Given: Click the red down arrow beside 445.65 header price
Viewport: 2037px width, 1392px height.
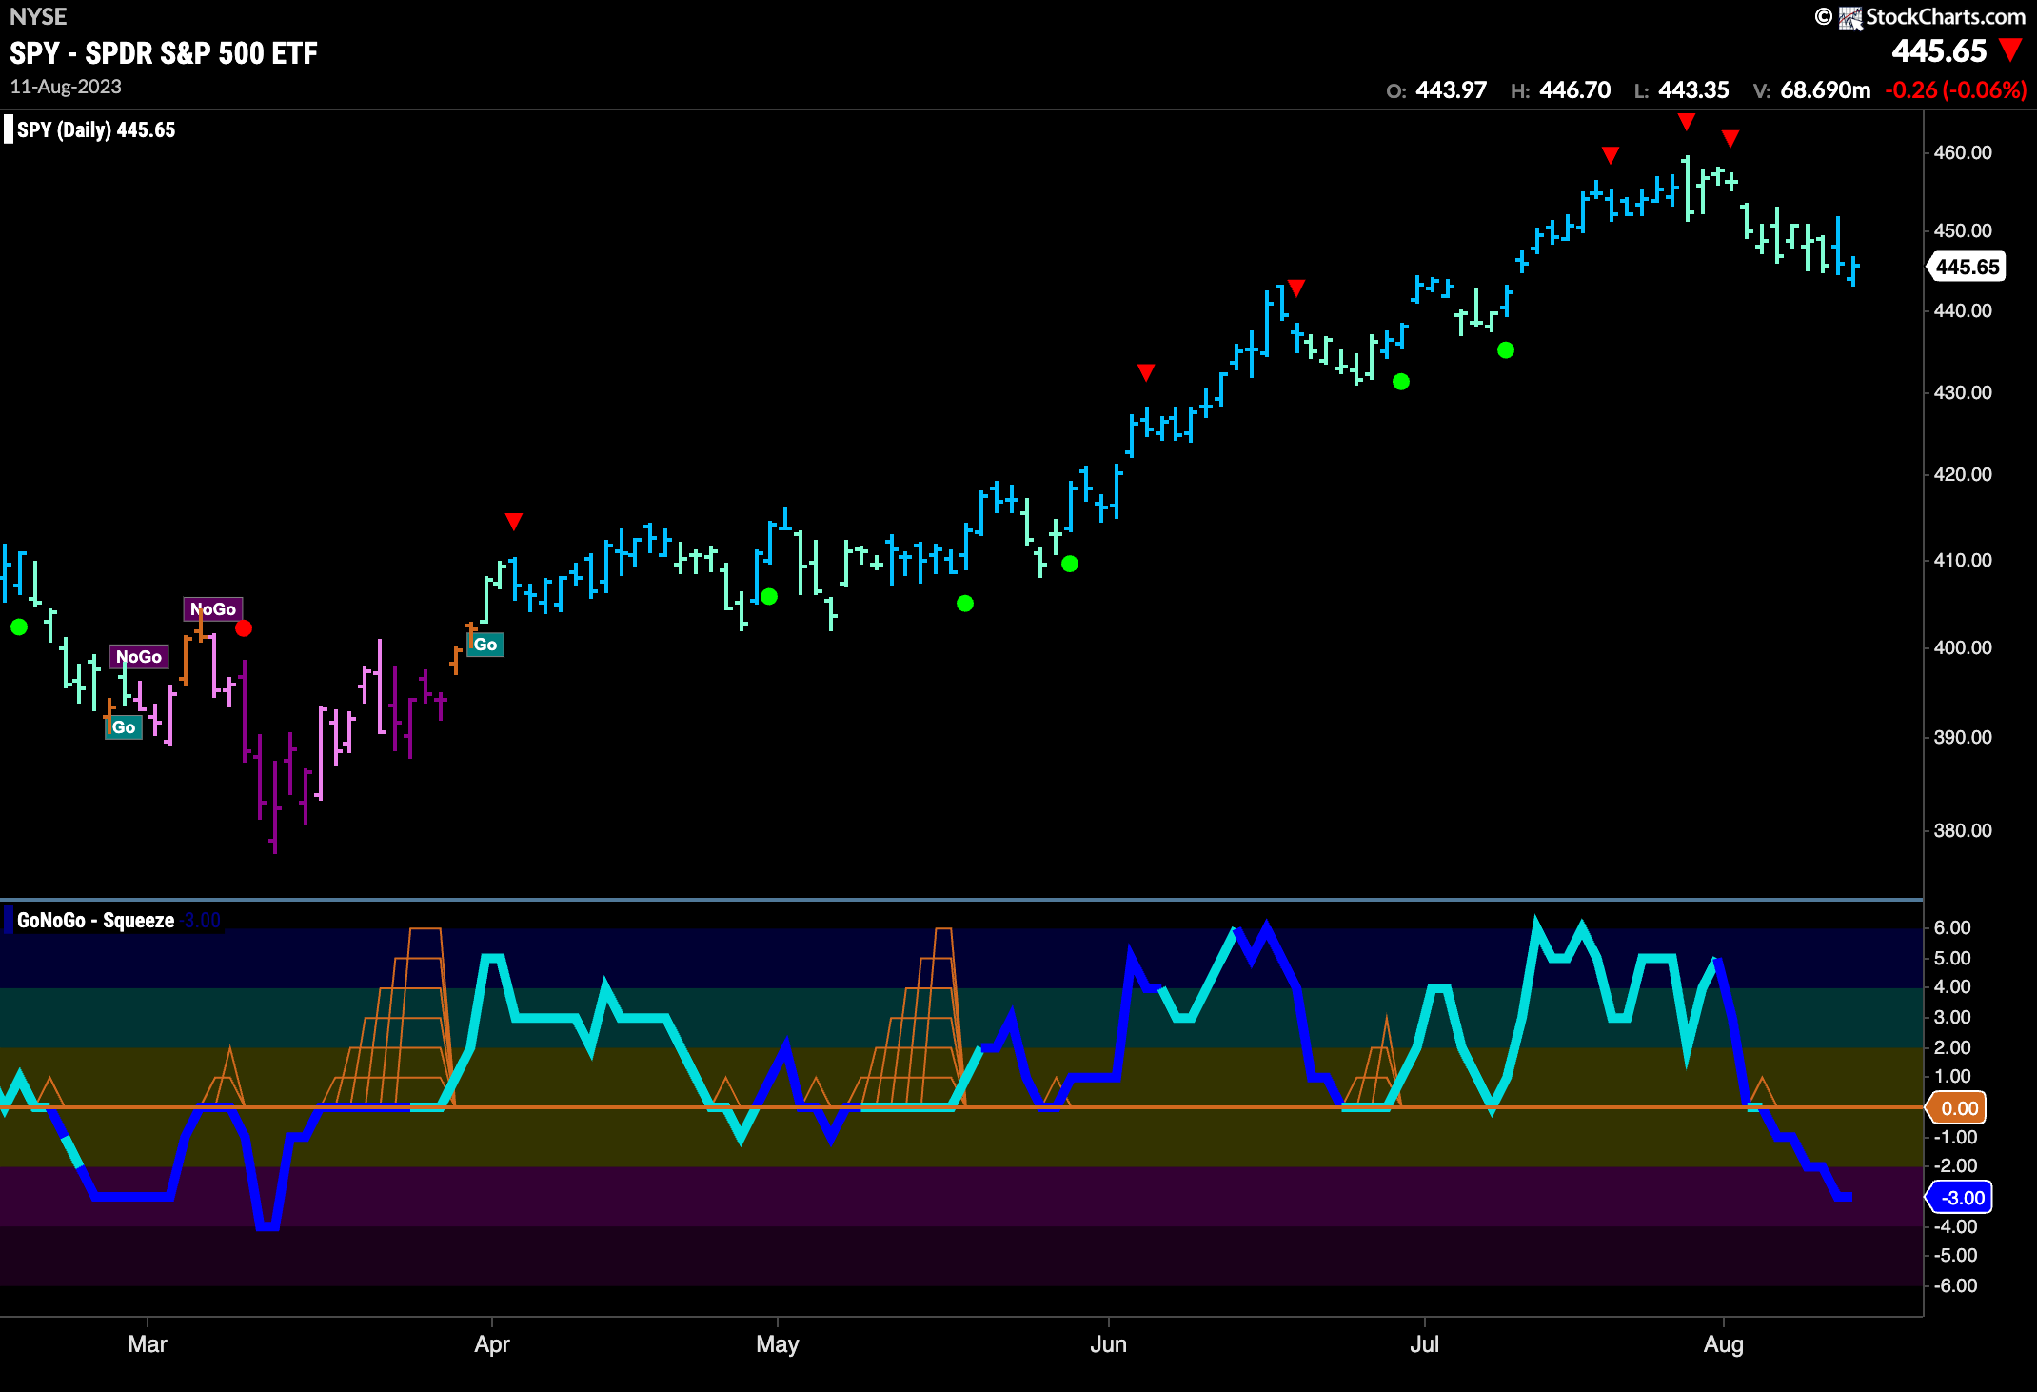Looking at the screenshot, I should point(2010,50).
